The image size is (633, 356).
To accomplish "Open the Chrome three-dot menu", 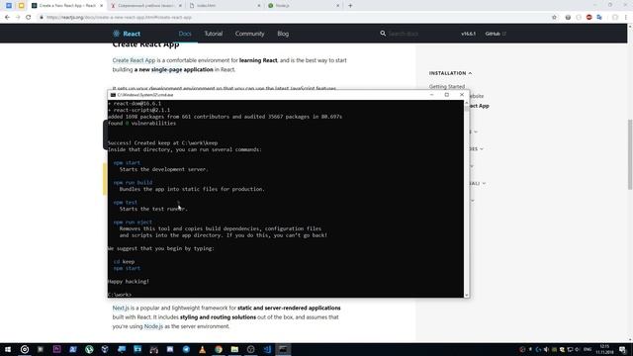I will (x=626, y=18).
